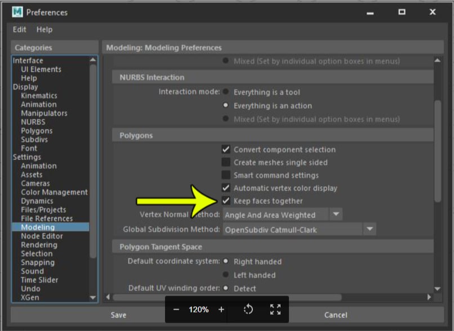Zoom out with the minus icon
The image size is (454, 331).
click(x=176, y=310)
